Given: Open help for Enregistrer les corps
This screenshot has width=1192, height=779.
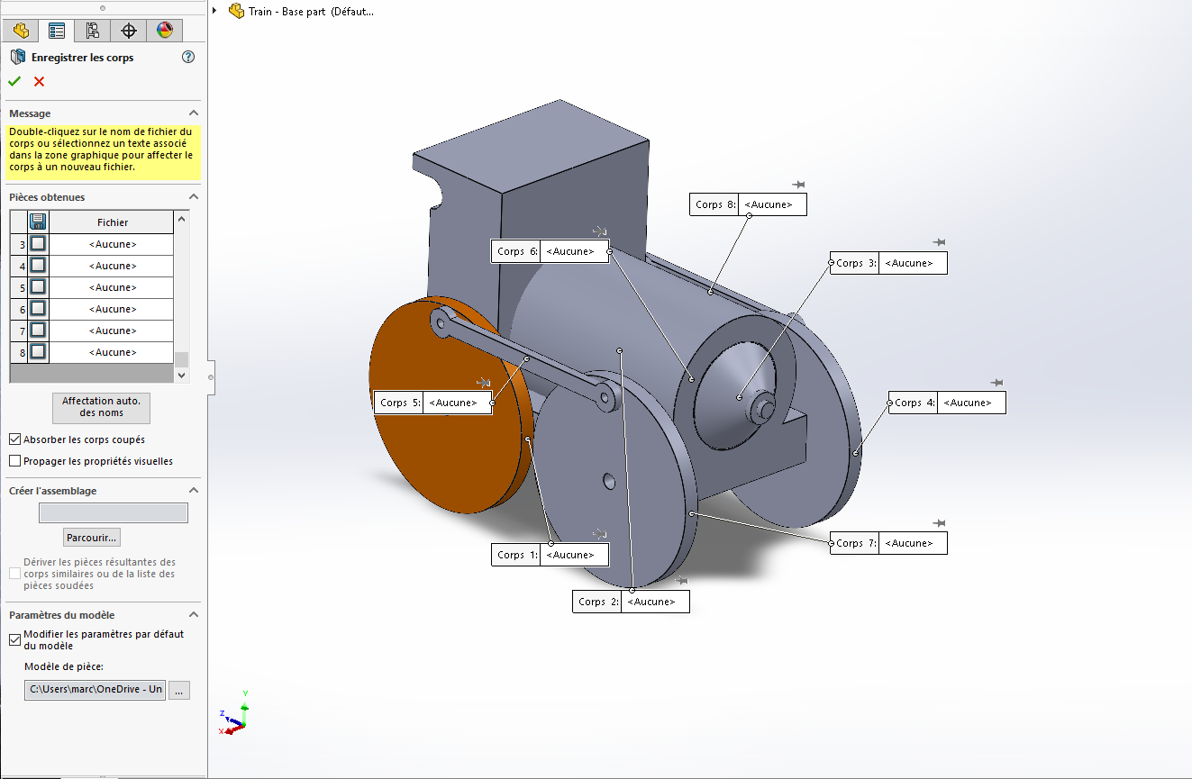Looking at the screenshot, I should click(188, 57).
